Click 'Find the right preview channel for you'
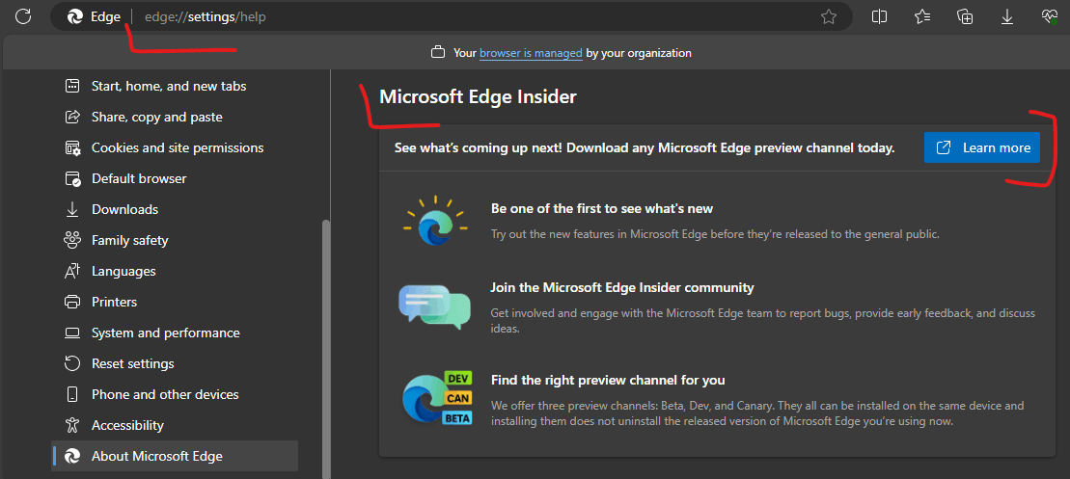This screenshot has height=479, width=1070. (x=608, y=380)
